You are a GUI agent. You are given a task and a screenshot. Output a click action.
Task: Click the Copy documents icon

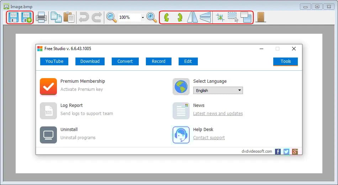[56, 17]
